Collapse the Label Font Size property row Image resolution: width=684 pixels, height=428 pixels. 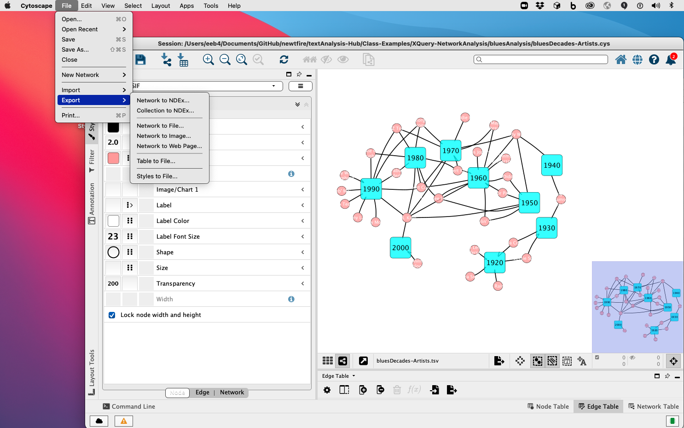pos(303,236)
